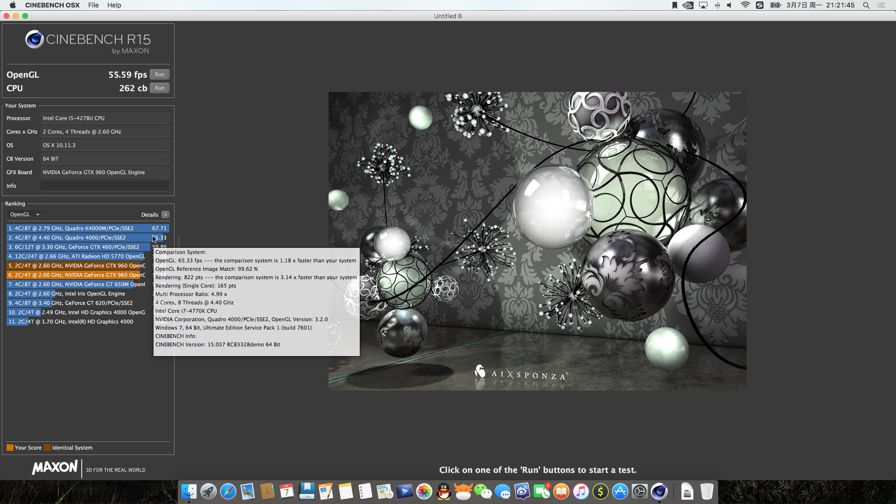Image resolution: width=896 pixels, height=504 pixels.
Task: Open the blue bookmark book app in dock
Action: coord(307,491)
